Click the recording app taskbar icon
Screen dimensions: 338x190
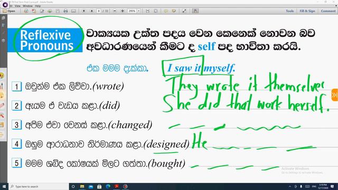tap(125, 186)
